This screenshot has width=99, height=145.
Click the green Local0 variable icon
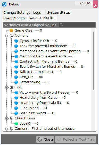tap(16, 124)
